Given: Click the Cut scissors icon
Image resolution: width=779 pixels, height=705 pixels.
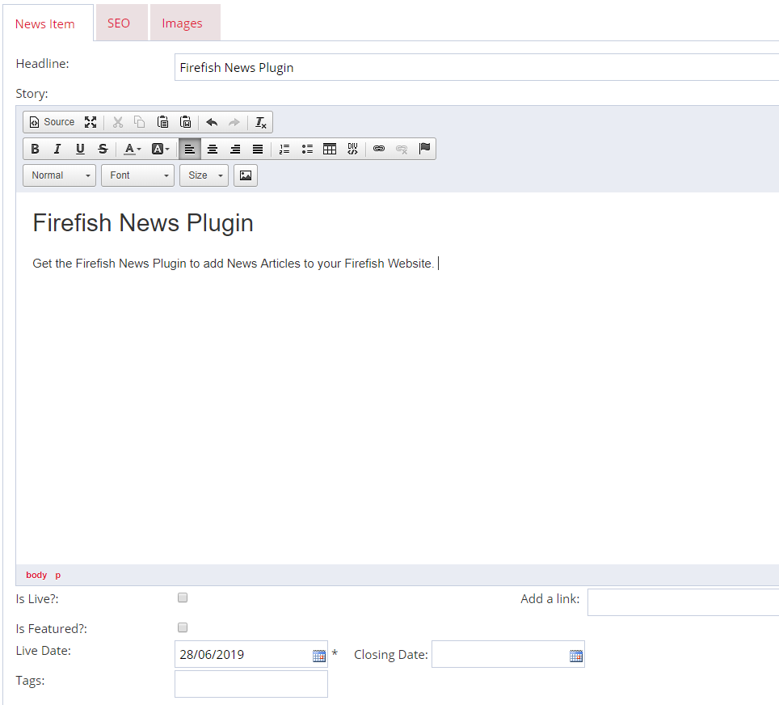Looking at the screenshot, I should [x=118, y=122].
